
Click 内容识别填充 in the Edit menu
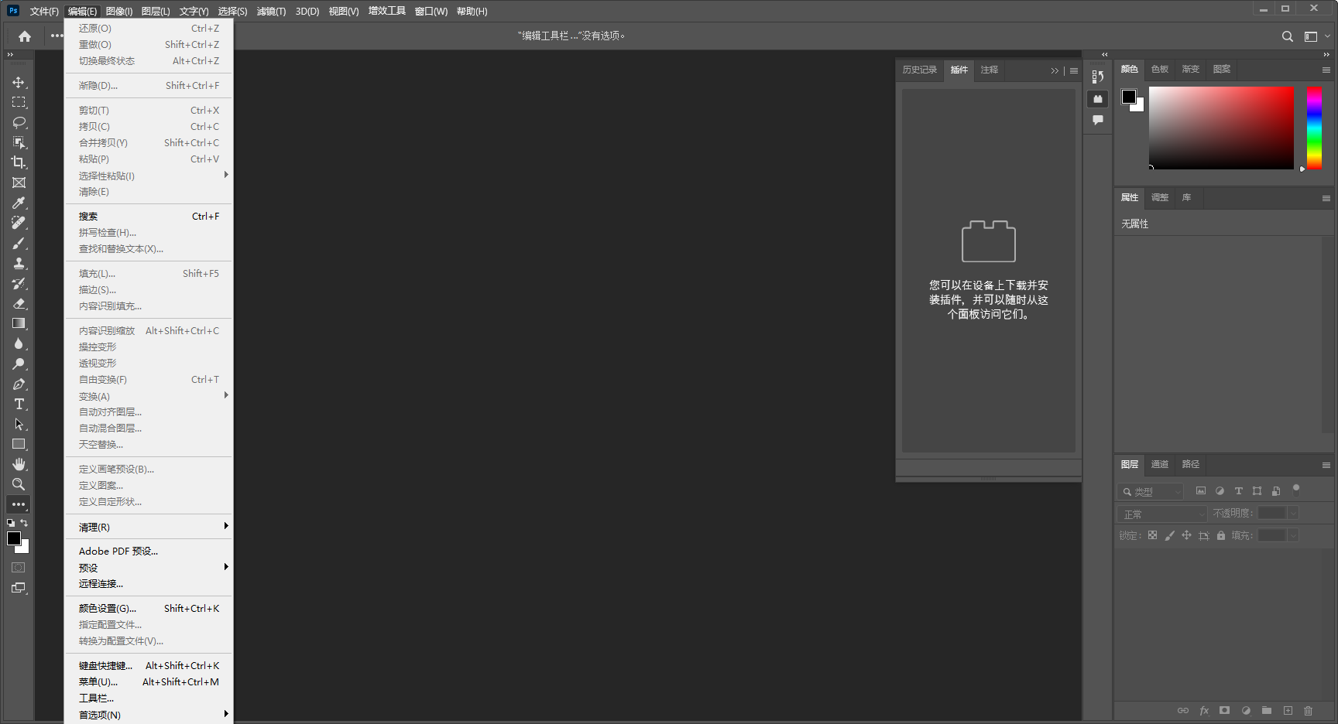[x=108, y=306]
